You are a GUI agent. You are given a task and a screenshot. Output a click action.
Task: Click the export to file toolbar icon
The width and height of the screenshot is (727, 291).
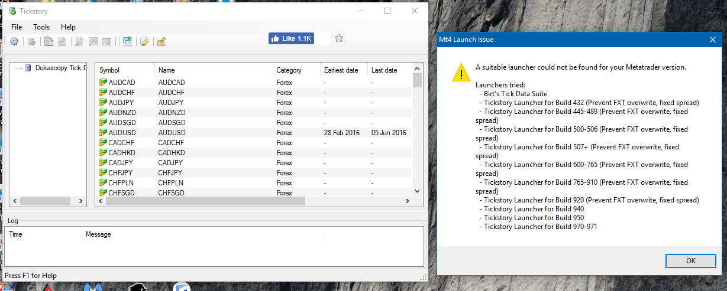click(x=49, y=41)
